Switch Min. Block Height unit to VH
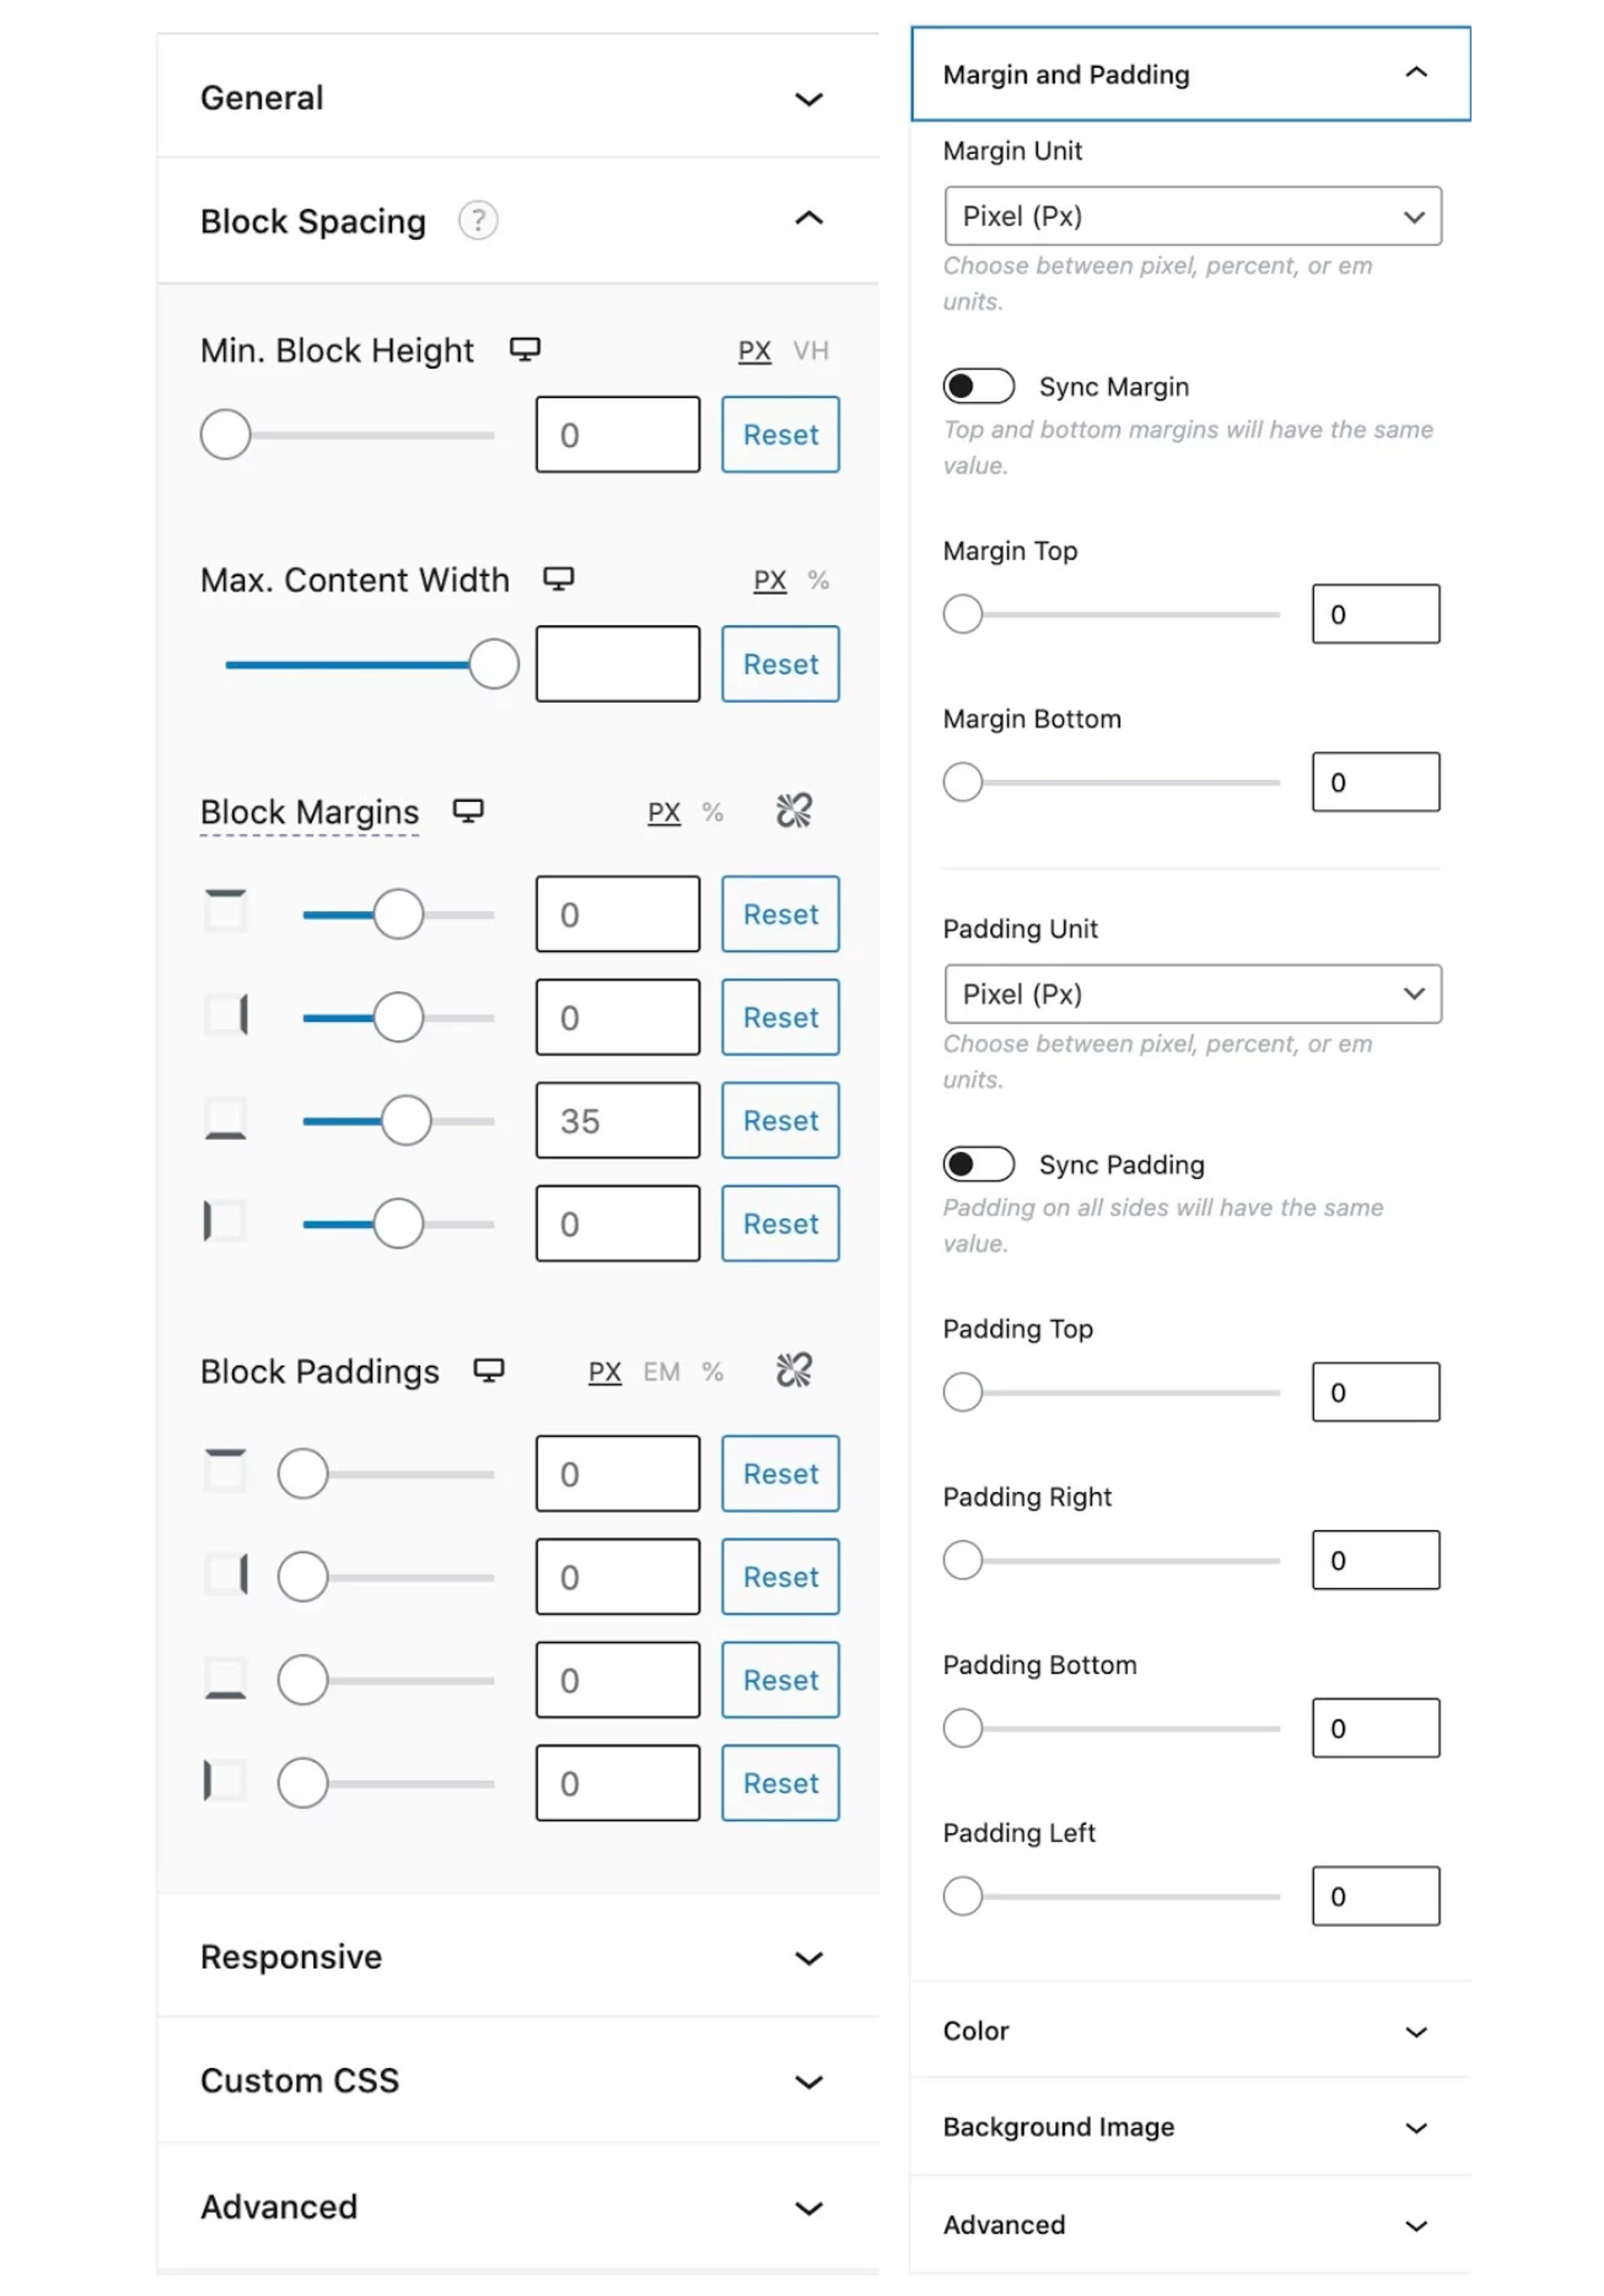 coord(811,350)
